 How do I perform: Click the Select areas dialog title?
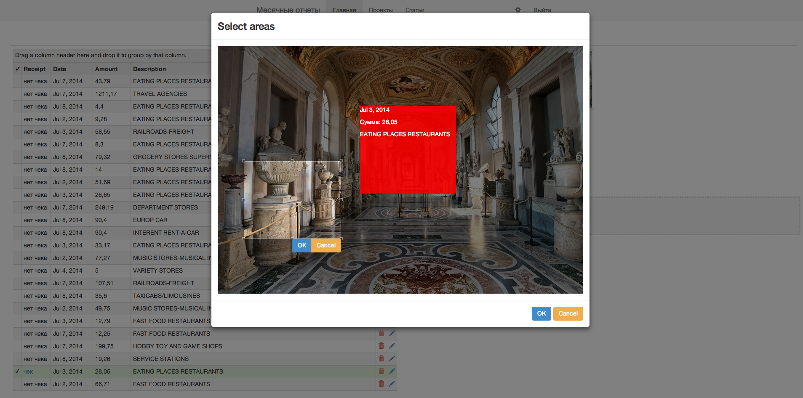(246, 27)
